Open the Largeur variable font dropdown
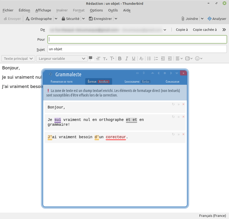Viewport: 229px width, 219px height. (x=62, y=58)
